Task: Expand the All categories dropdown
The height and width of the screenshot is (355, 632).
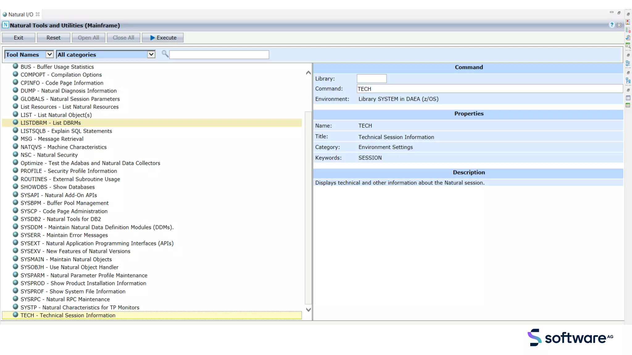Action: click(x=151, y=55)
